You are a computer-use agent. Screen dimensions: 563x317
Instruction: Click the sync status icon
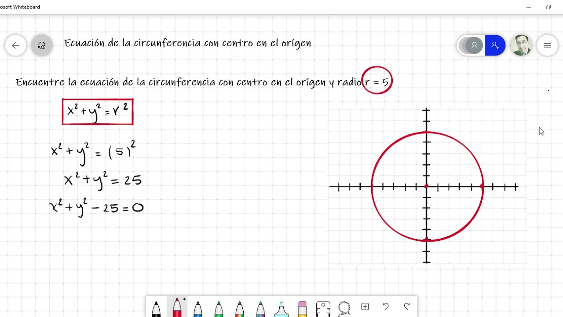(x=42, y=45)
